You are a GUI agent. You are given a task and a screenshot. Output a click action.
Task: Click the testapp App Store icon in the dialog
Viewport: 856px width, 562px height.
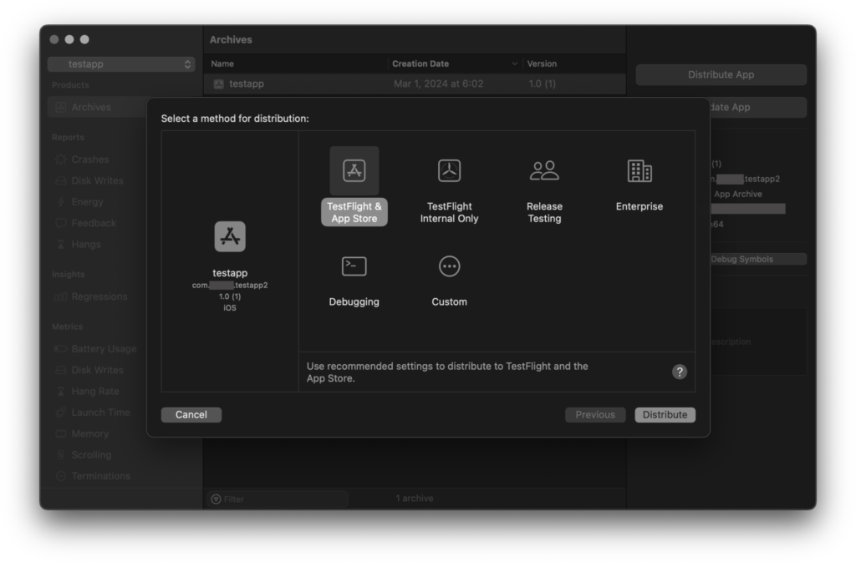230,236
